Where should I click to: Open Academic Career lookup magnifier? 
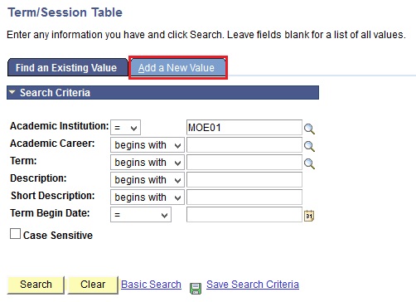point(309,146)
